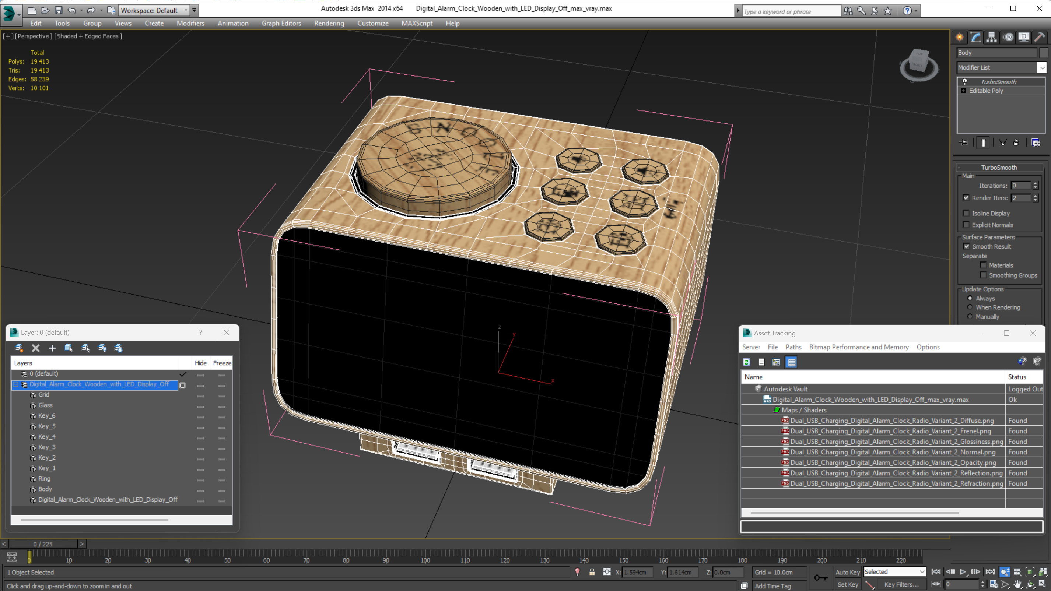Viewport: 1051px width, 591px height.
Task: Uncheck Smooth Result option
Action: pos(967,246)
